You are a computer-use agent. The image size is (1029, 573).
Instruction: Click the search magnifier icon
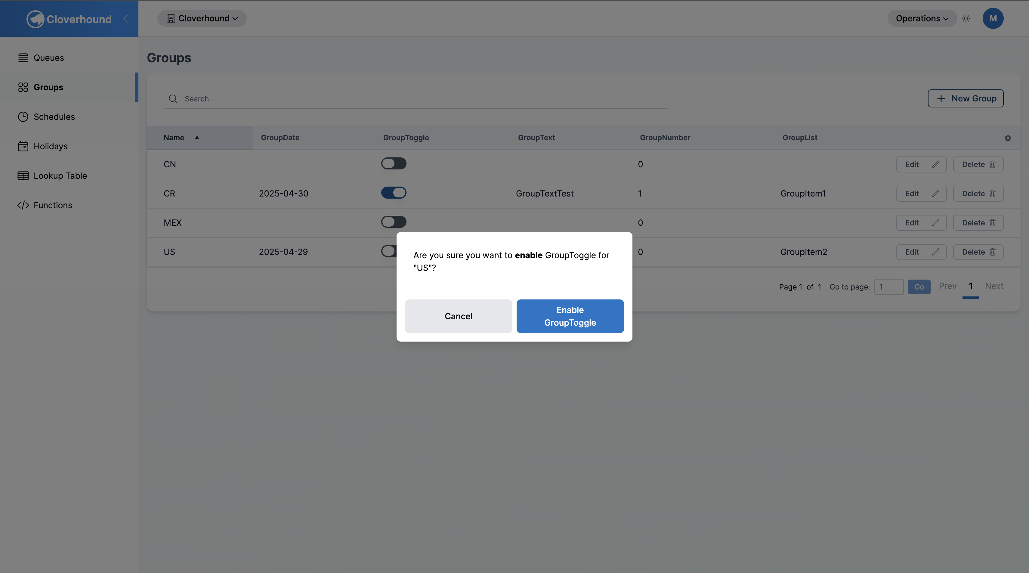(173, 99)
